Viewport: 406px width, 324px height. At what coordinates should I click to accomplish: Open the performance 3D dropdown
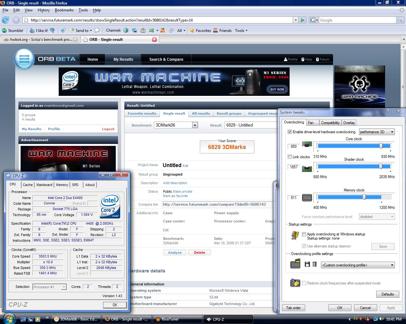click(377, 132)
